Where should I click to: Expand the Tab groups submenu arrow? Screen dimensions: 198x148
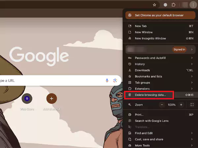(192, 83)
